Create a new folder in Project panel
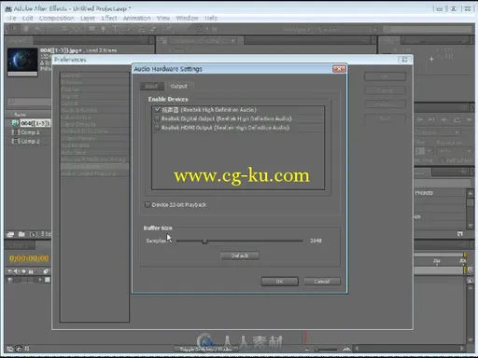Image resolution: width=478 pixels, height=358 pixels. (21, 234)
